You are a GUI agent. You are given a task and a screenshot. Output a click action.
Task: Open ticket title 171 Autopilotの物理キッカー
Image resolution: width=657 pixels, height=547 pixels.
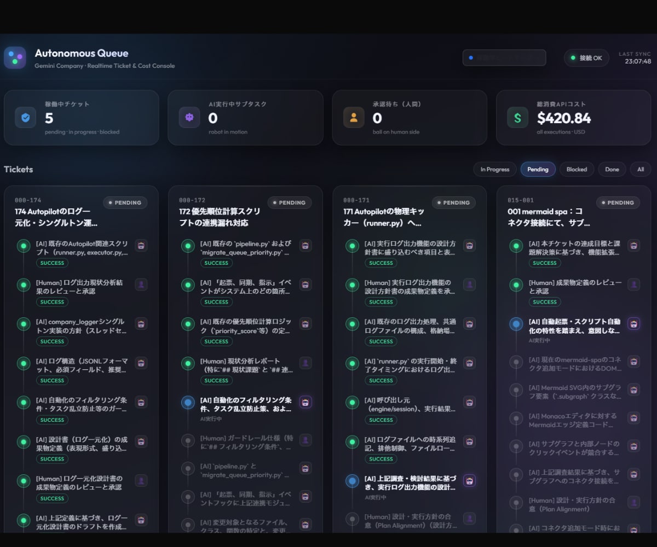[384, 217]
